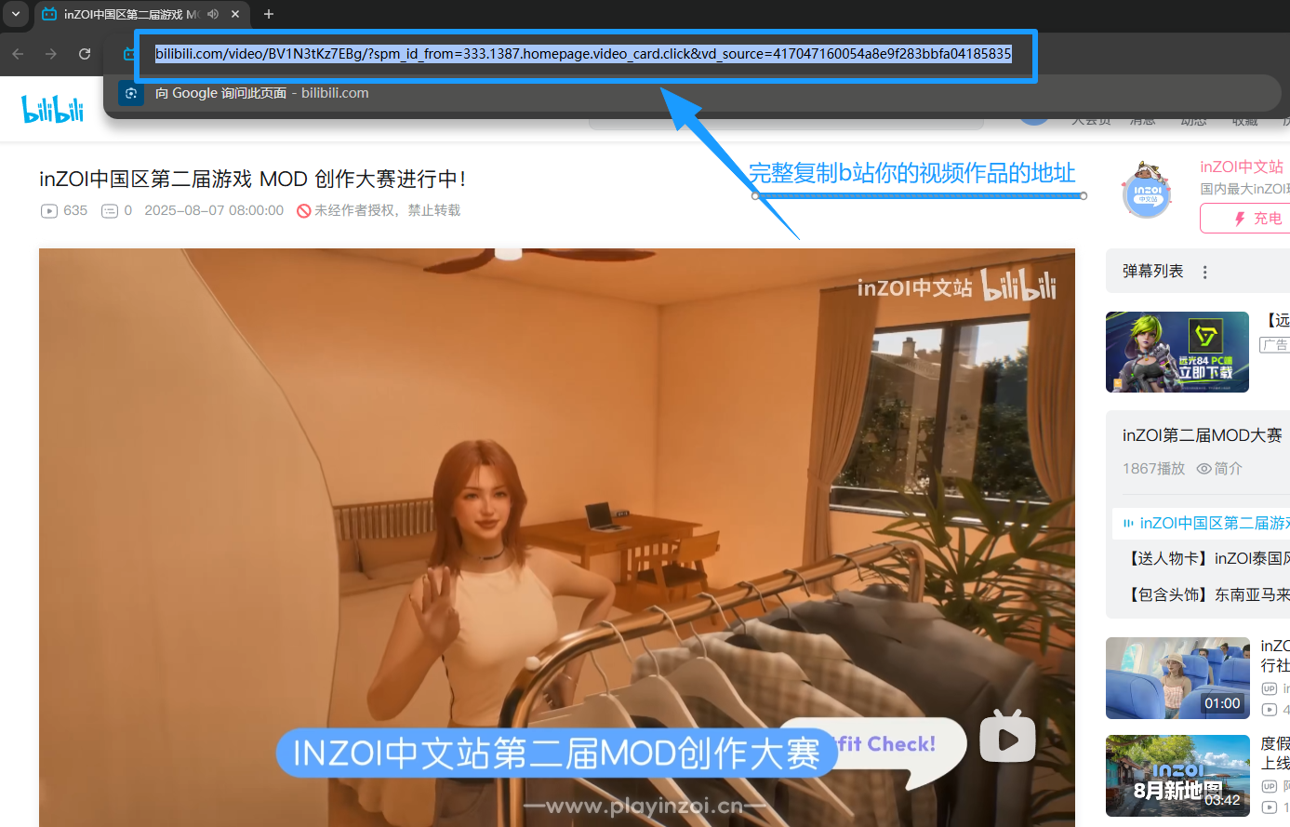Expand the 弹幕列表 panel
1290x827 pixels.
pyautogui.click(x=1152, y=272)
